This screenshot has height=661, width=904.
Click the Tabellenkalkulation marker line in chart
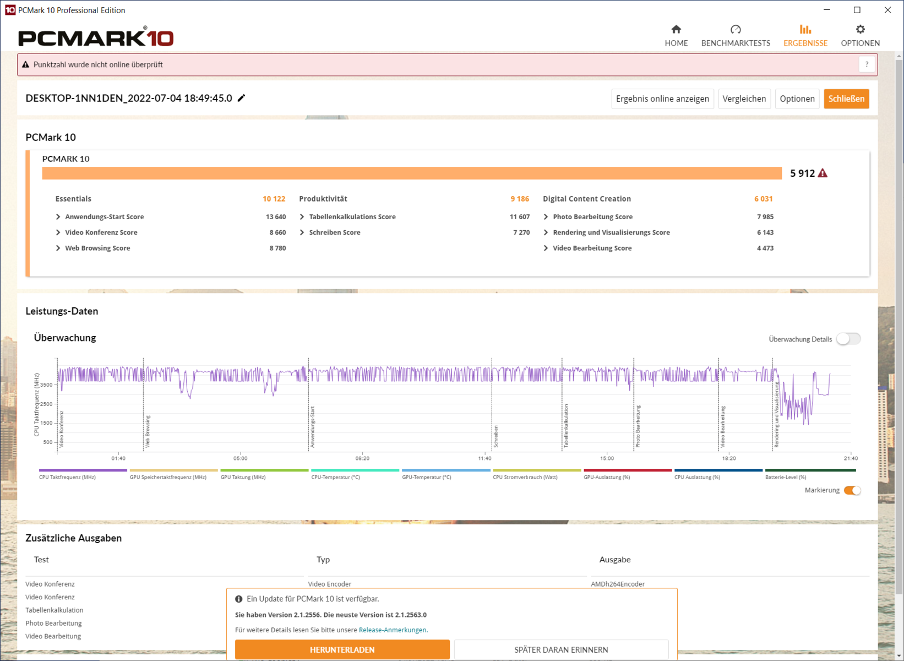point(562,405)
